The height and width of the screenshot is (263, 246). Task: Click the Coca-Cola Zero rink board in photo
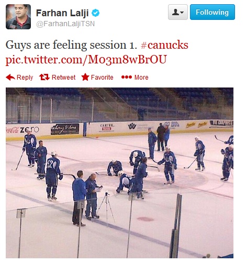coord(23,130)
